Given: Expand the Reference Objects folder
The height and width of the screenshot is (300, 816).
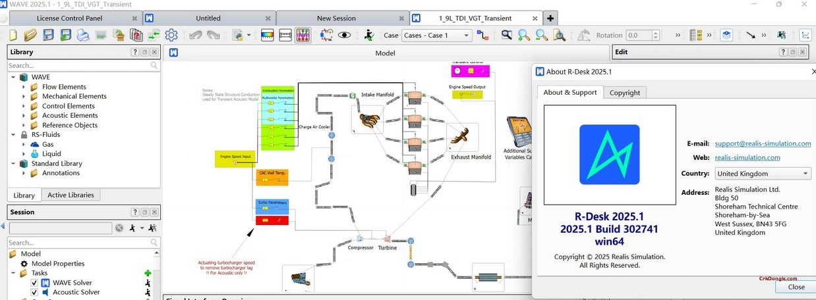Looking at the screenshot, I should click(x=24, y=125).
